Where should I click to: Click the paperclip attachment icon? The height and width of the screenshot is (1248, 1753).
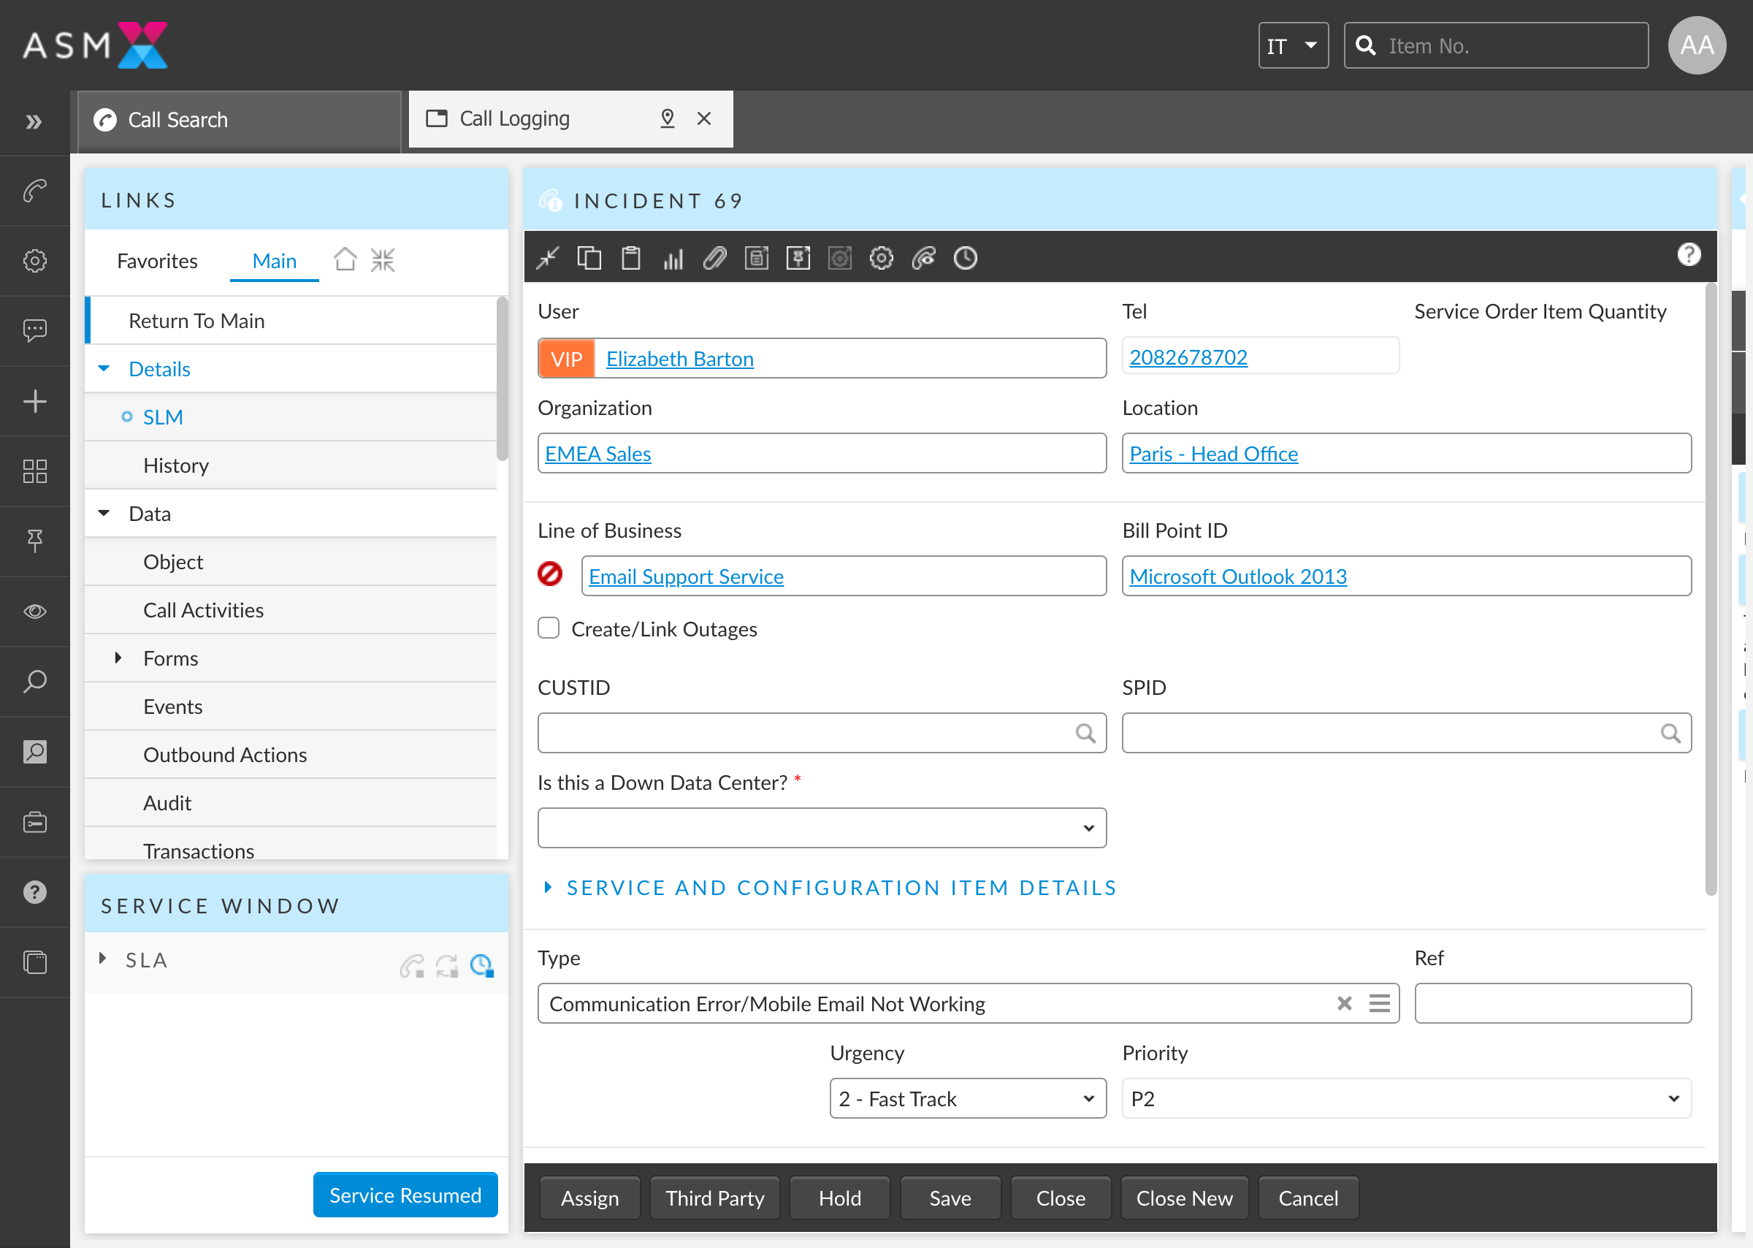click(714, 258)
